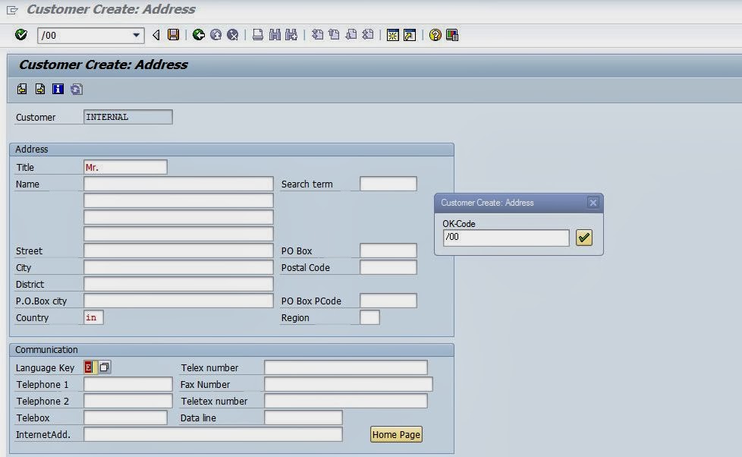Close the Customer Create: Address popup
The image size is (742, 457).
pyautogui.click(x=593, y=203)
